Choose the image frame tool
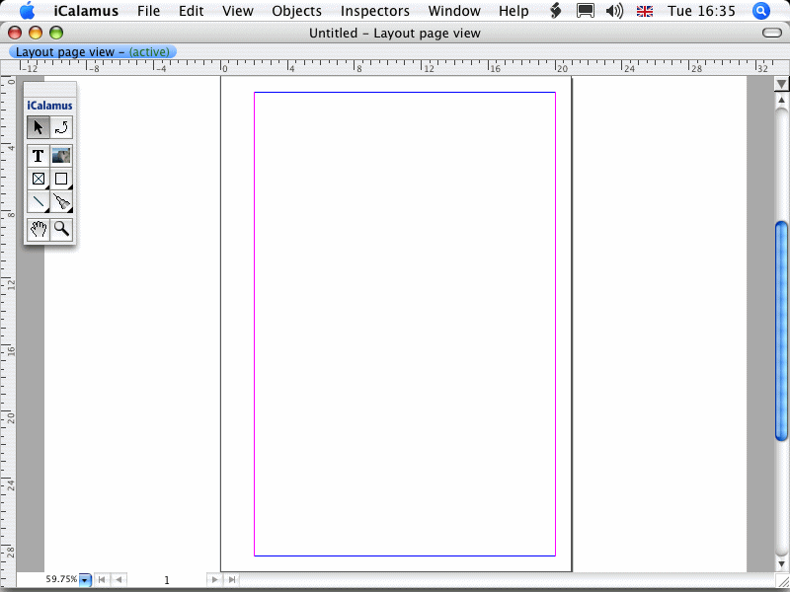 (61, 156)
